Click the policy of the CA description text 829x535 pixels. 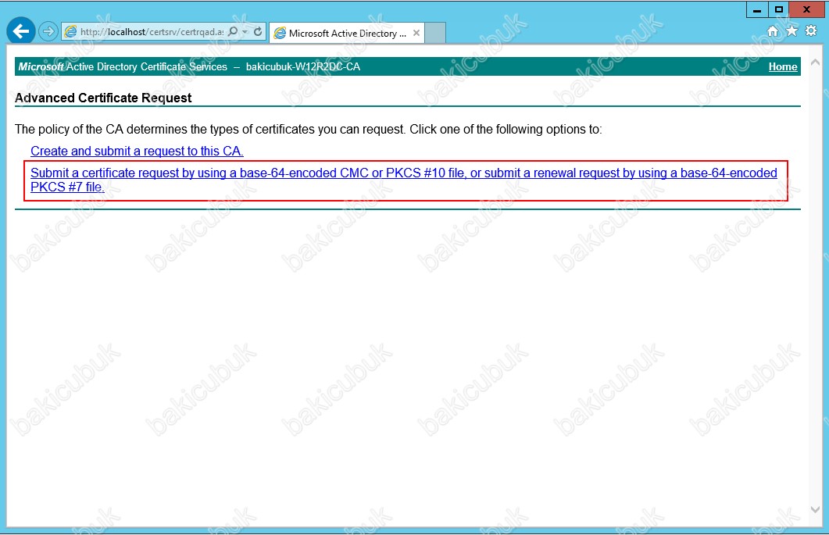click(308, 130)
